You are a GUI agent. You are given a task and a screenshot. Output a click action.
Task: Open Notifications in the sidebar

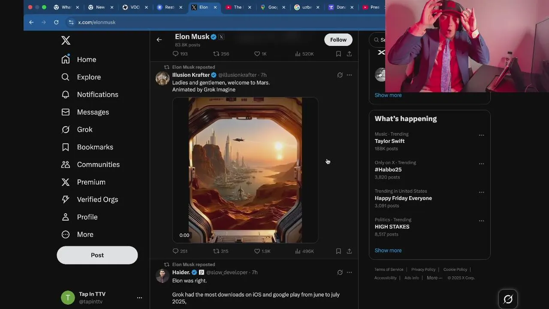click(x=90, y=94)
